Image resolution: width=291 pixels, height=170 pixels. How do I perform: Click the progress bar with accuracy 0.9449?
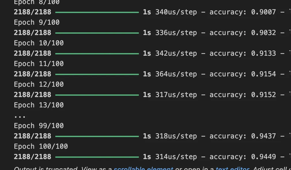(97, 157)
